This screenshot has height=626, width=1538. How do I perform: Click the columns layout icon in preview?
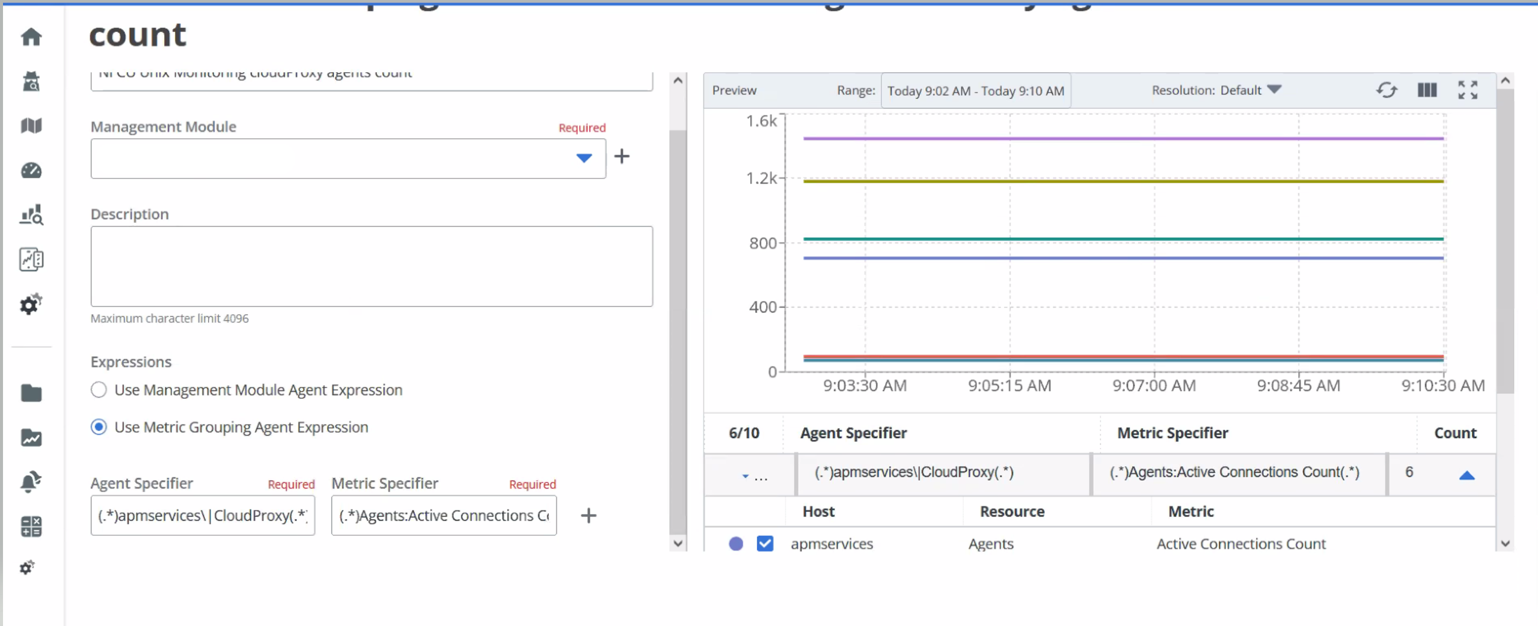tap(1427, 90)
